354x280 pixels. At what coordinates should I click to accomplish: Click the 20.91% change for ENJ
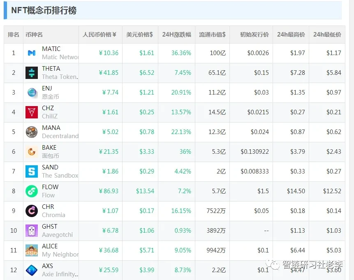(181, 93)
